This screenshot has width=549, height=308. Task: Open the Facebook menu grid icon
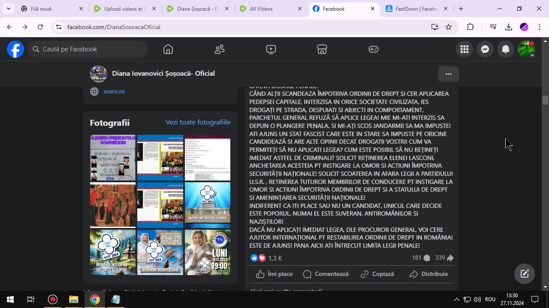(465, 49)
